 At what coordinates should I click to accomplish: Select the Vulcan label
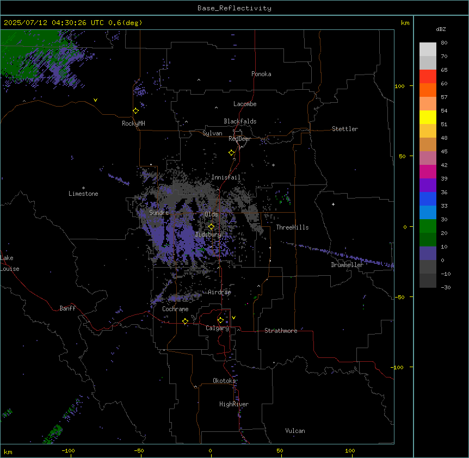(x=295, y=431)
